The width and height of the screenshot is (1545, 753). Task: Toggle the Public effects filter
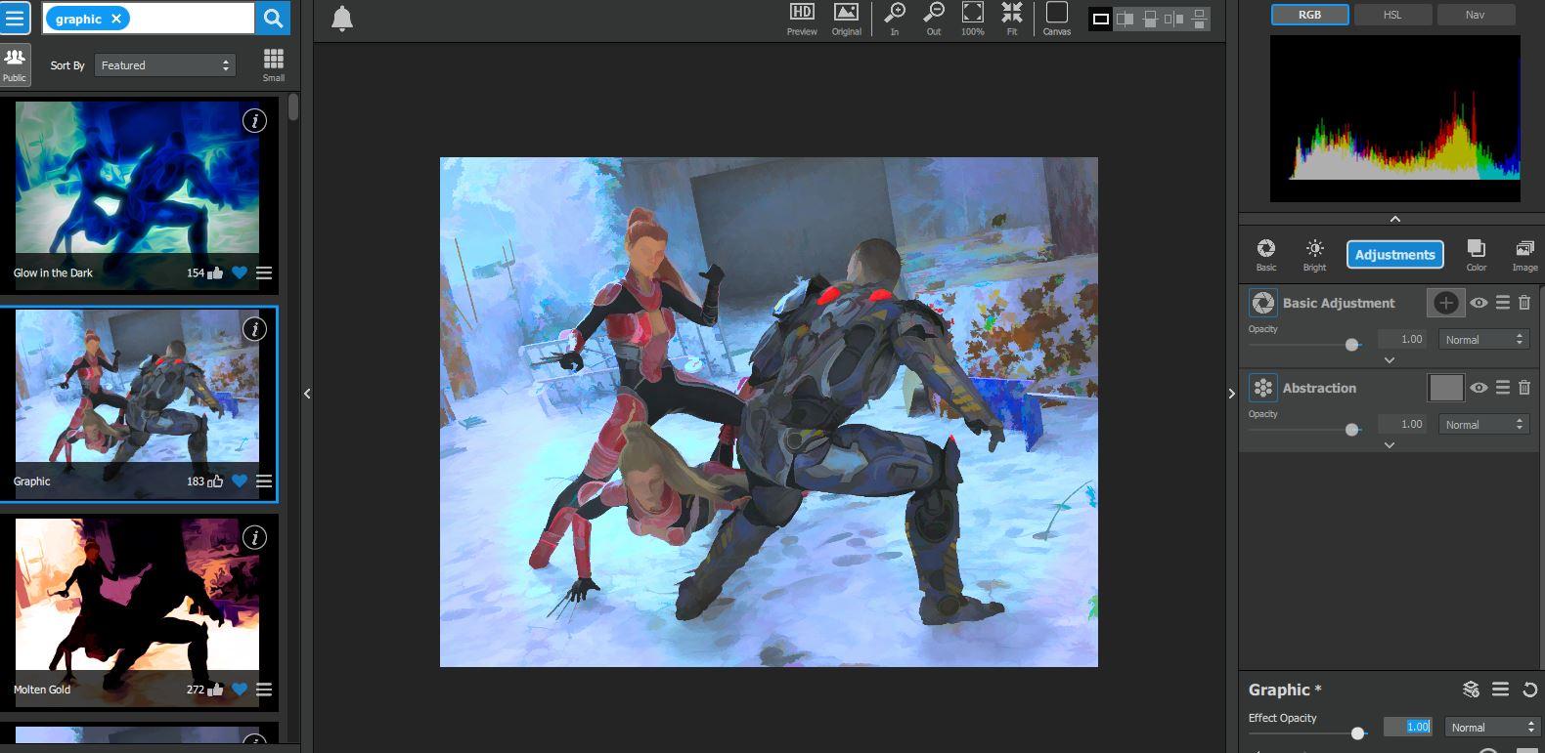pos(15,64)
